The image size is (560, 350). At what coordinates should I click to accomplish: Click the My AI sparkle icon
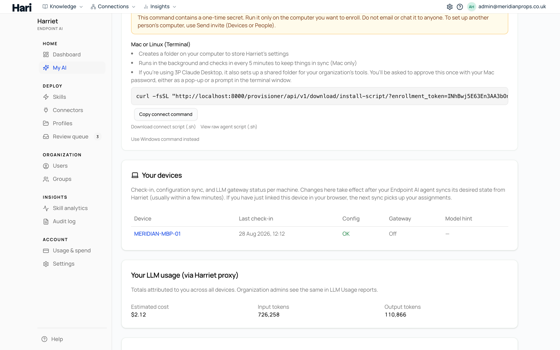point(46,68)
